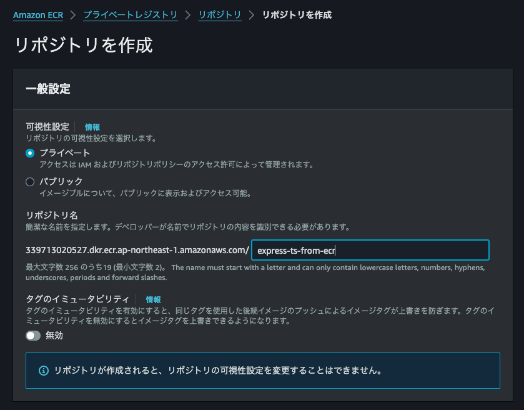Click the visibility cannot be changed warning text
This screenshot has height=410, width=524.
[x=218, y=371]
